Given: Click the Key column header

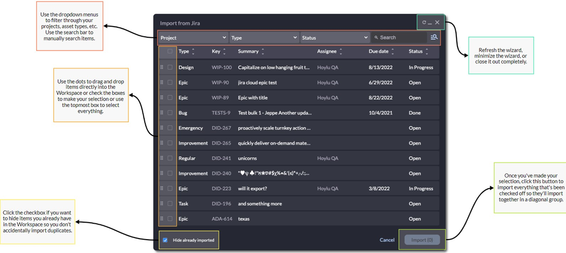Looking at the screenshot, I should (x=216, y=51).
